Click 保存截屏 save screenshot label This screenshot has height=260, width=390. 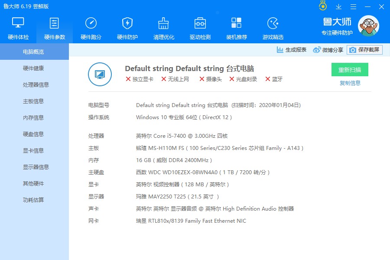[369, 50]
